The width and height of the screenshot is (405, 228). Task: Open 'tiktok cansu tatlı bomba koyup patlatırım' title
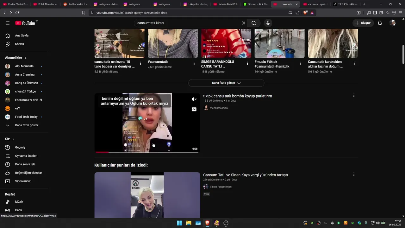[238, 96]
